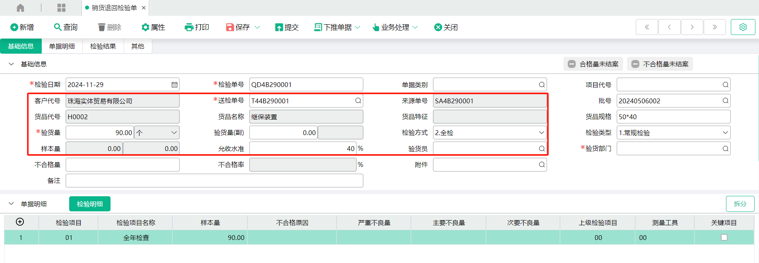This screenshot has height=263, width=759.
Task: Click the 保存 save button
Action: pyautogui.click(x=238, y=27)
